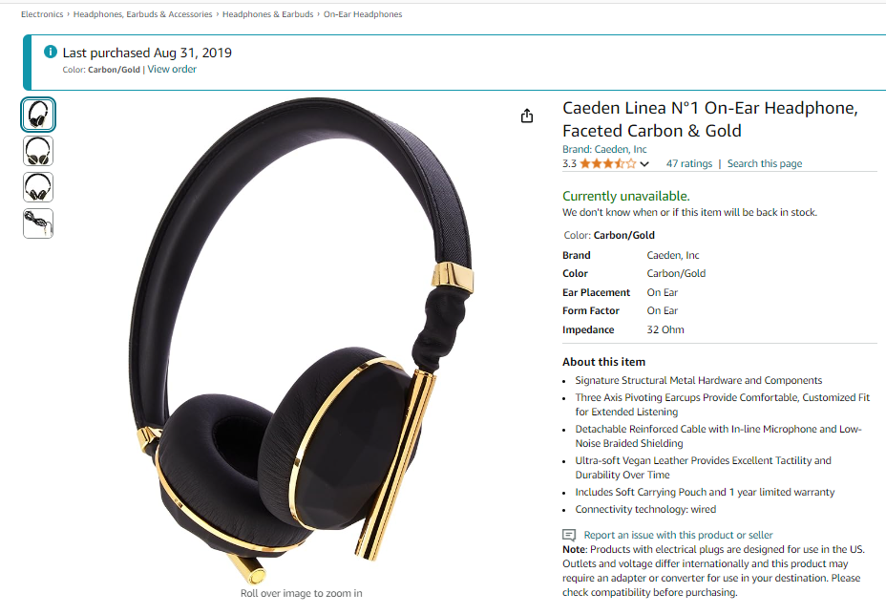Click the 3.3 rating number
Image resolution: width=886 pixels, height=614 pixels.
pyautogui.click(x=569, y=164)
